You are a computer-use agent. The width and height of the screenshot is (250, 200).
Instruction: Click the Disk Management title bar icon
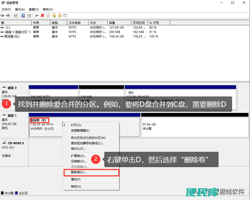click(3, 3)
